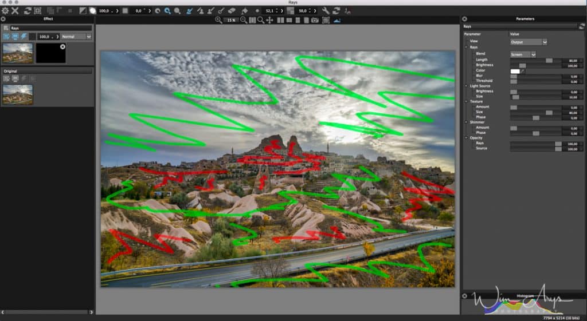The height and width of the screenshot is (321, 587).
Task: Select the Original layer thumbnail
Action: coord(18,94)
